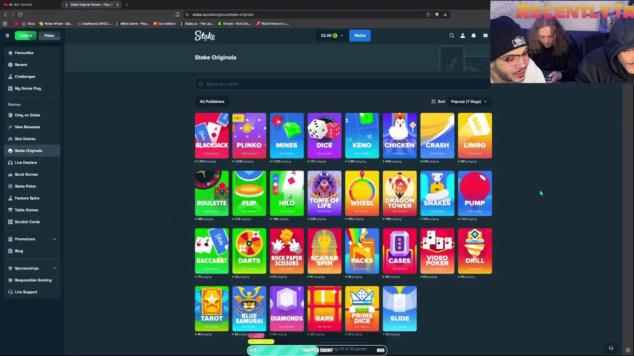634x356 pixels.
Task: Open the hamburger sidebar menu icon
Action: tap(7, 36)
